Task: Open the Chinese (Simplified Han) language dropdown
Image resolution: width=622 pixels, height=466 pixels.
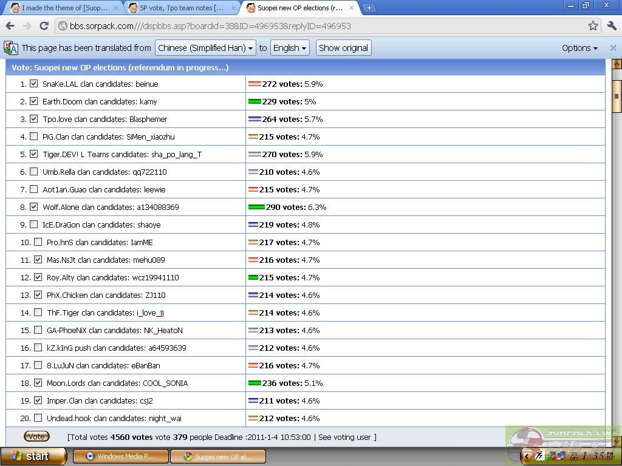Action: point(205,48)
